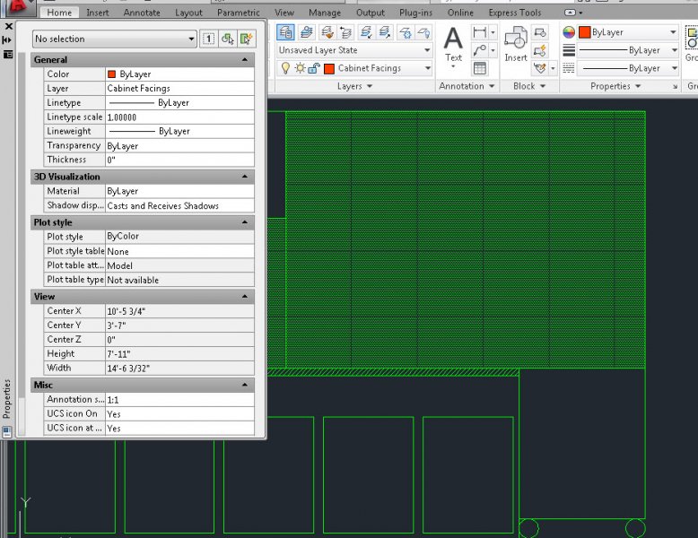
Task: Expand the Properties ribbon panel
Action: click(x=615, y=86)
